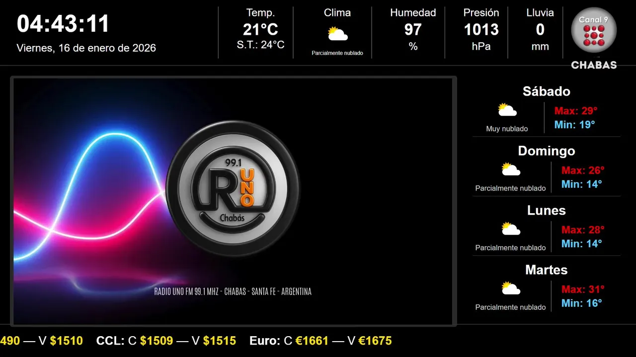
Task: Click the Radio Uno video panel
Action: pyautogui.click(x=233, y=201)
